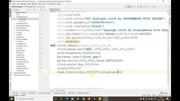Image resolution: width=180 pixels, height=101 pixels.
Task: Select Demo.py in the project tree
Action: [21, 53]
